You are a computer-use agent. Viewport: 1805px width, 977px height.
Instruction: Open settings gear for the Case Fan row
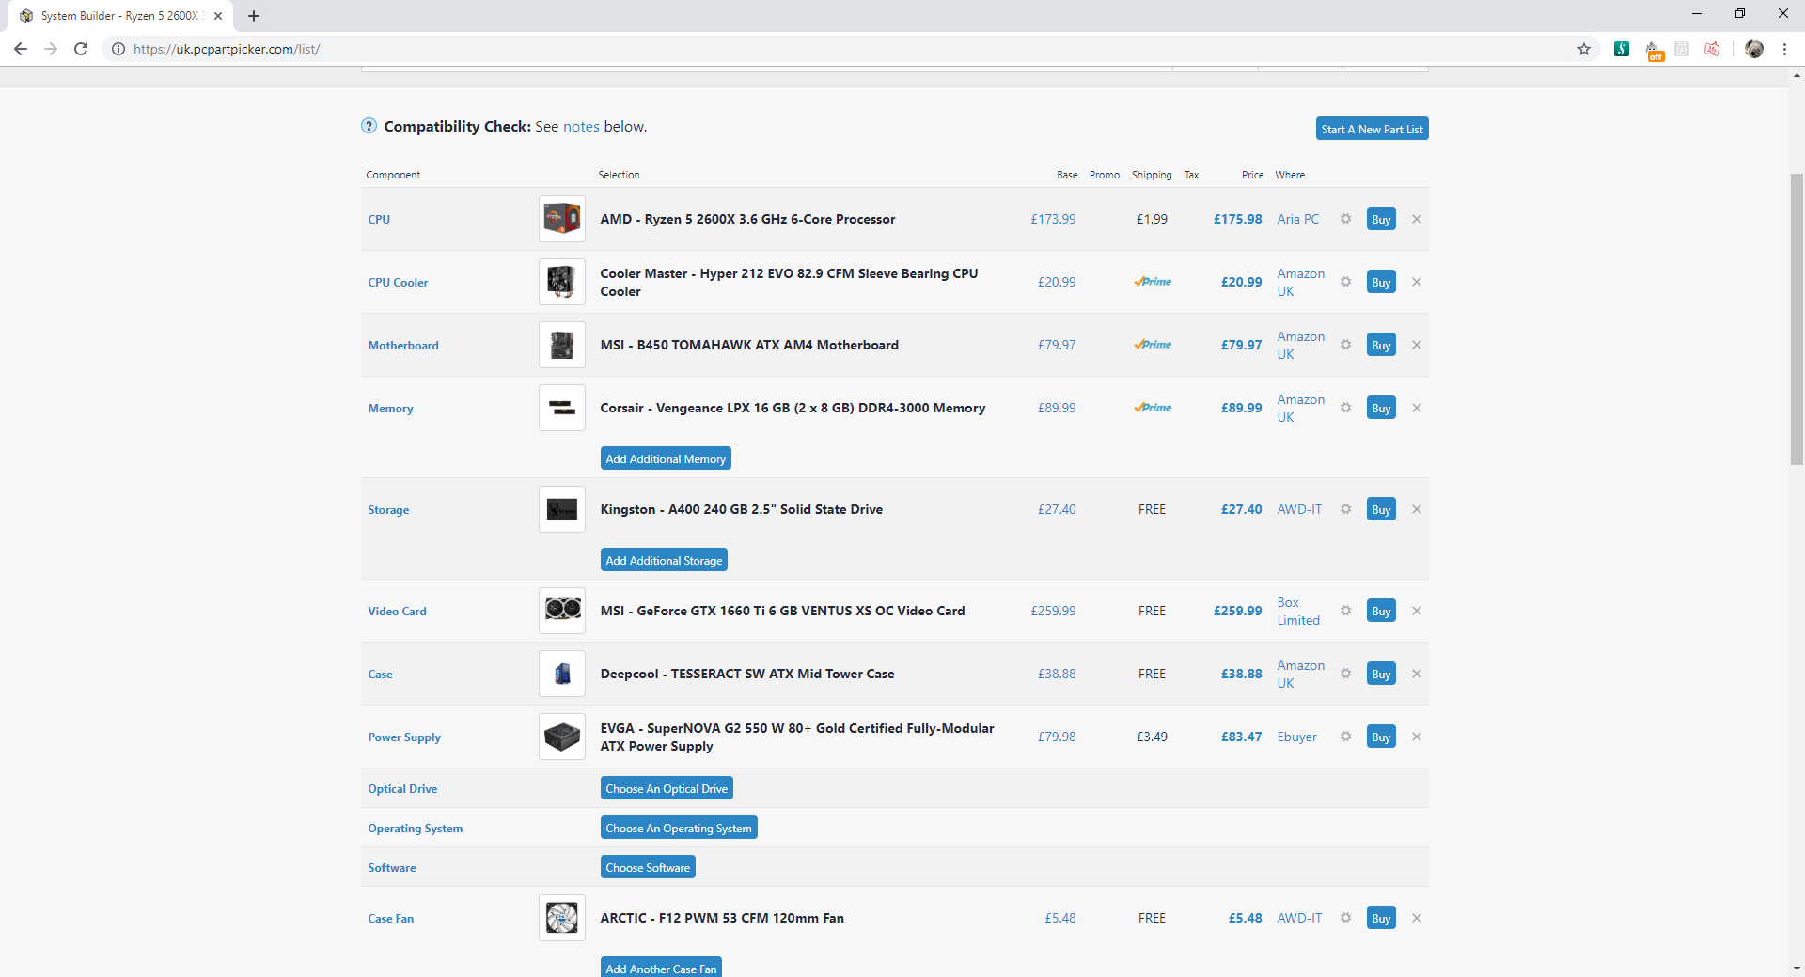point(1345,918)
